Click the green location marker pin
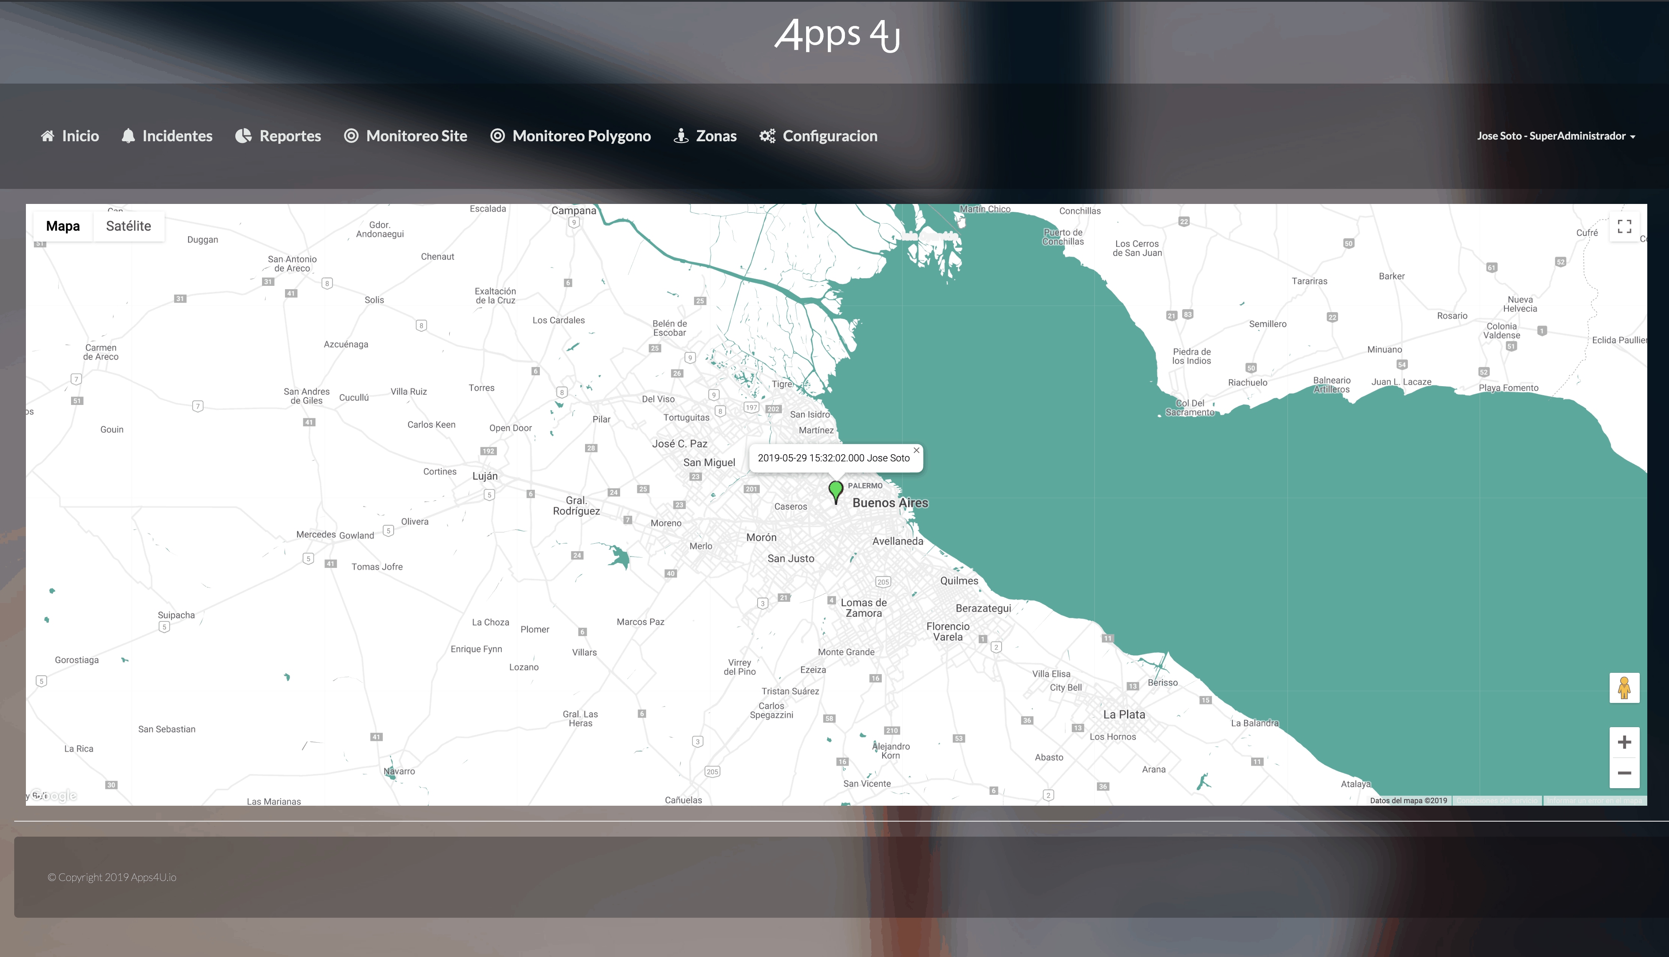Screen dimensions: 1669x957 click(836, 490)
